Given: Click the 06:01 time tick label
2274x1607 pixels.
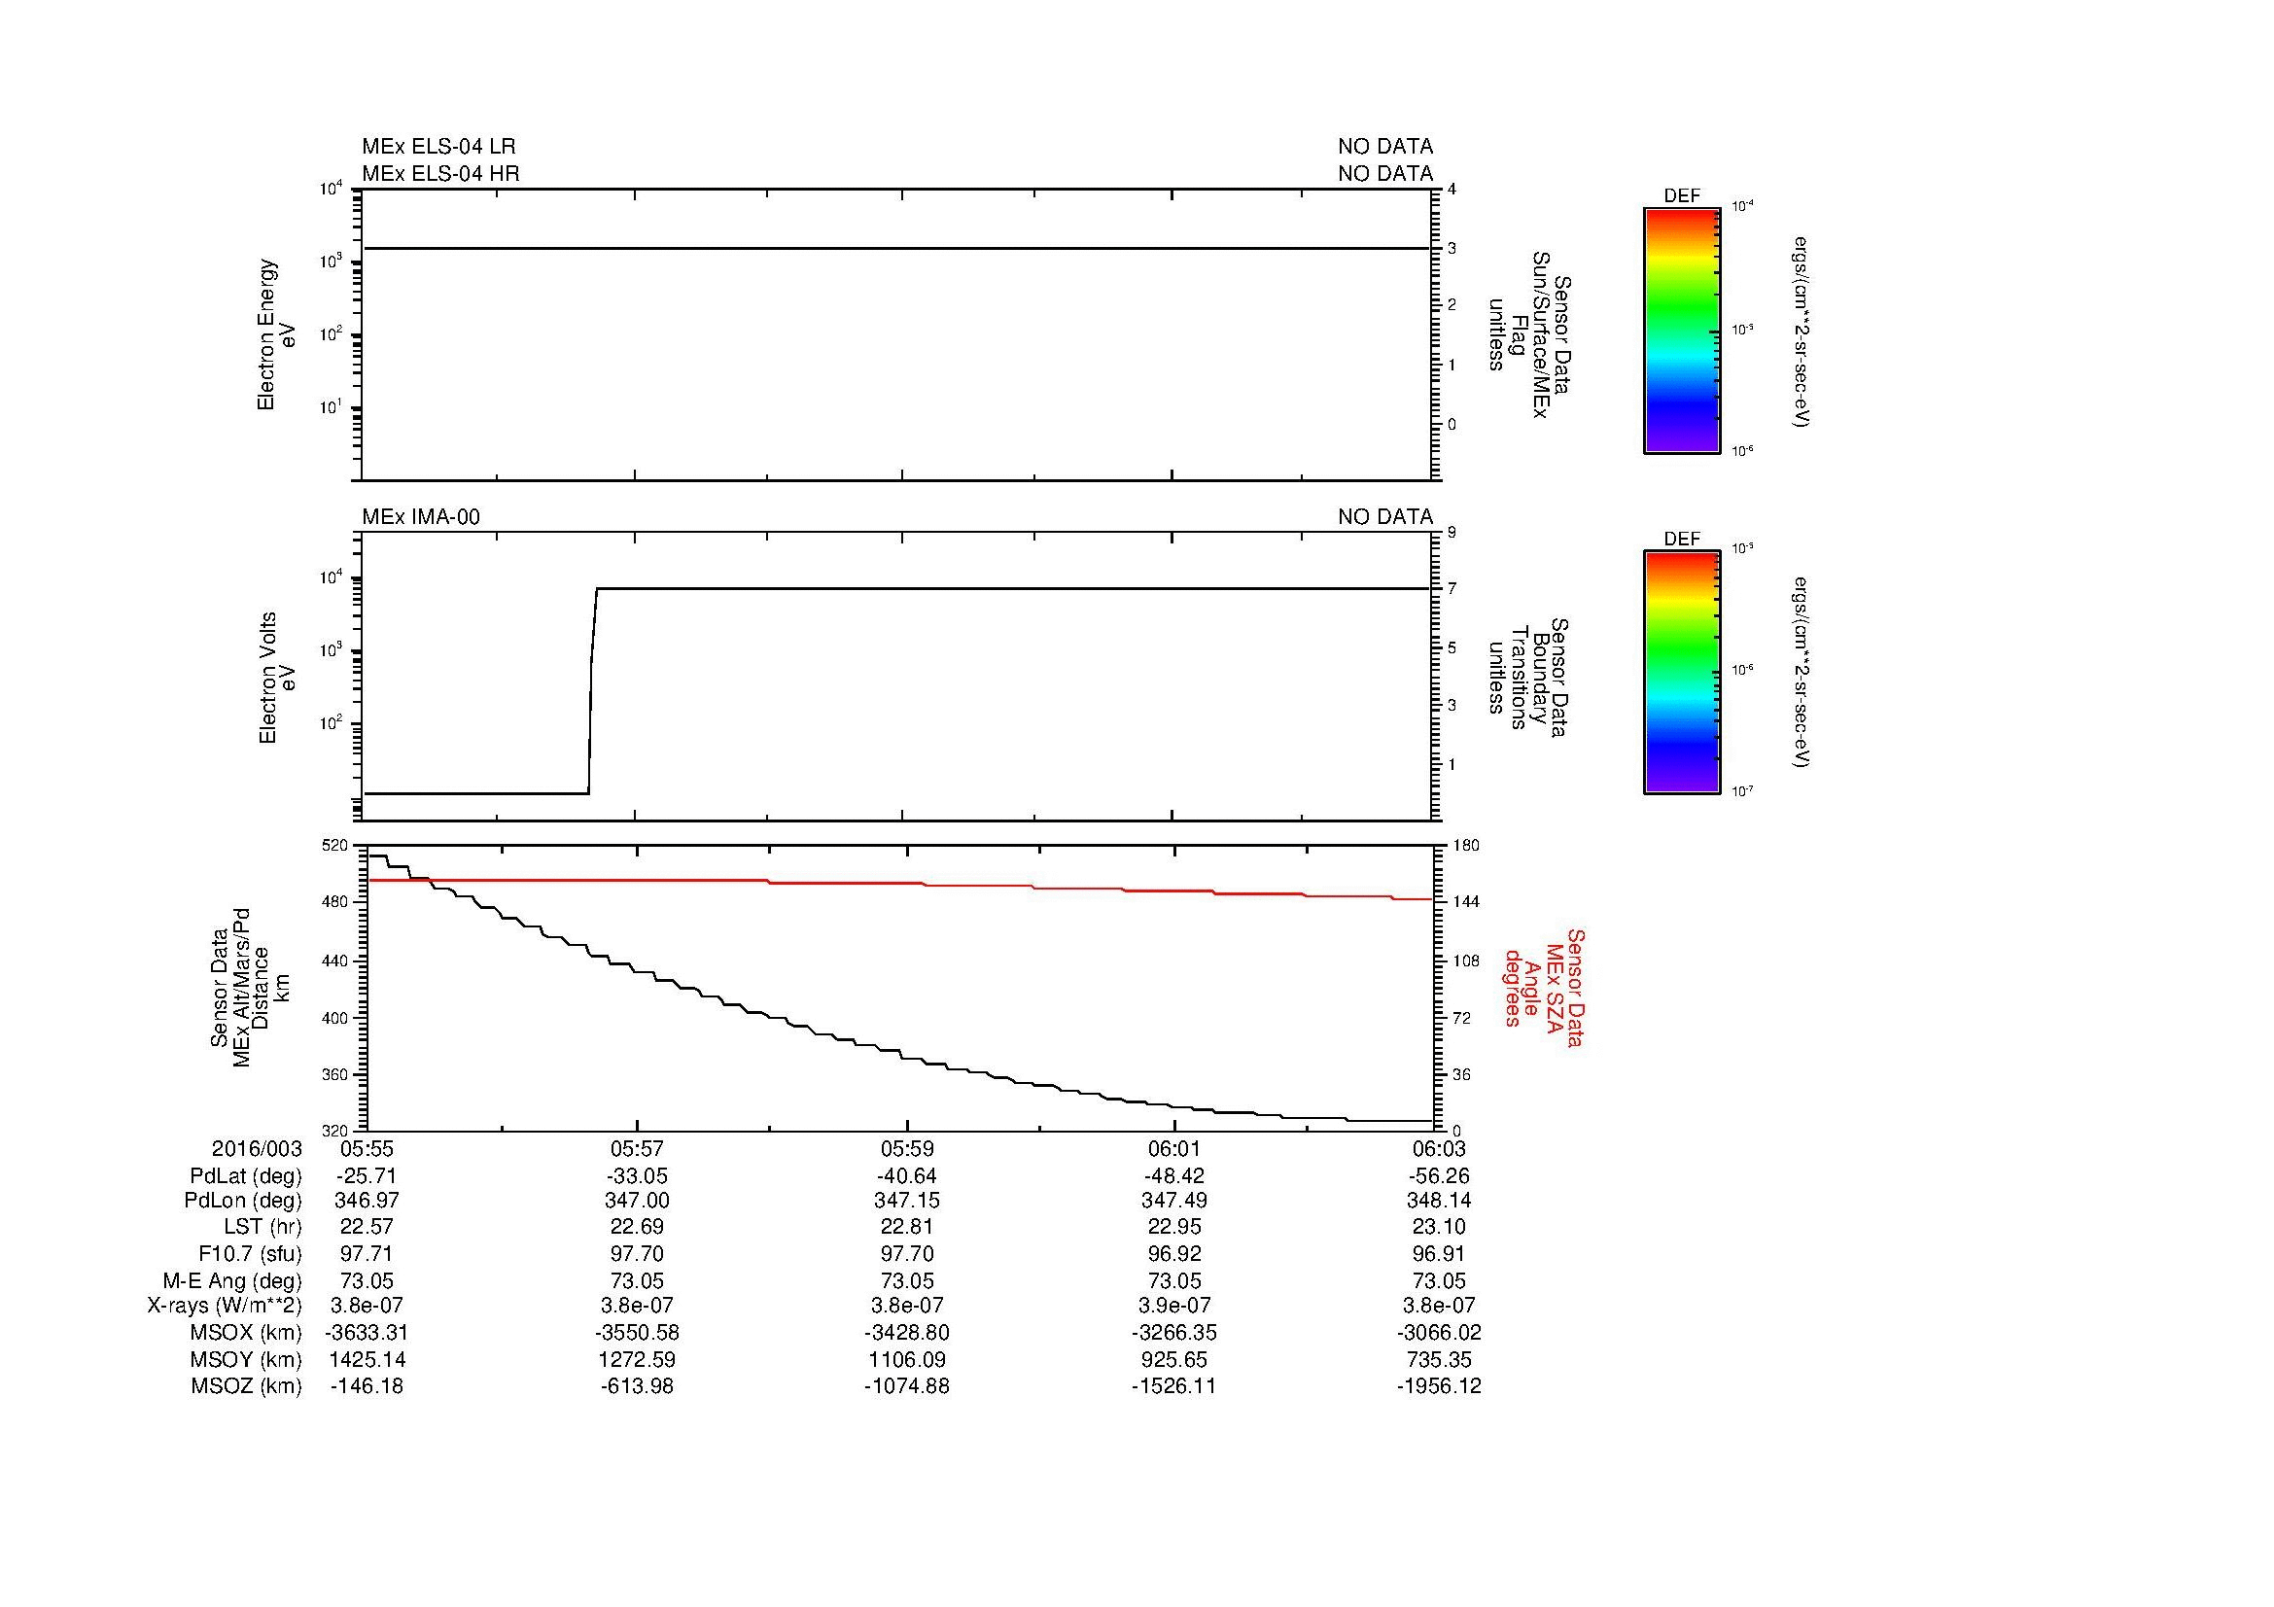Looking at the screenshot, I should click(x=1174, y=1148).
